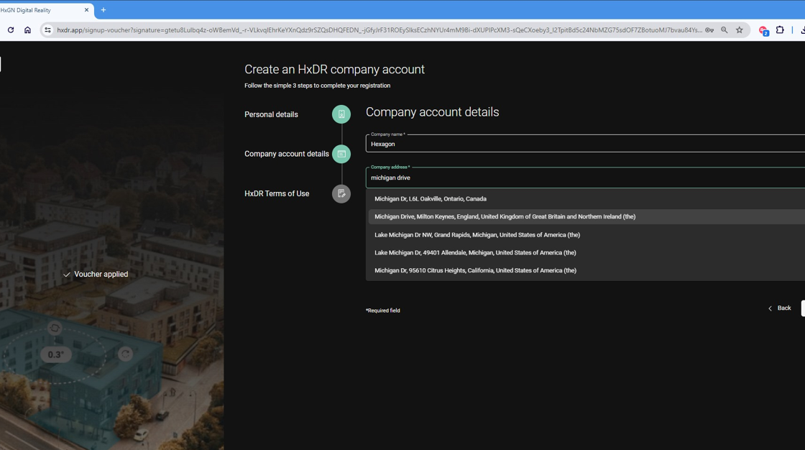Select the Personal details step label

point(271,114)
